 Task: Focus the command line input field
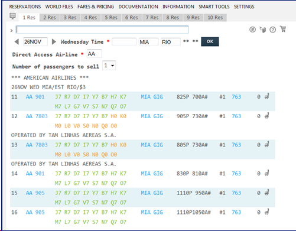[102, 30]
